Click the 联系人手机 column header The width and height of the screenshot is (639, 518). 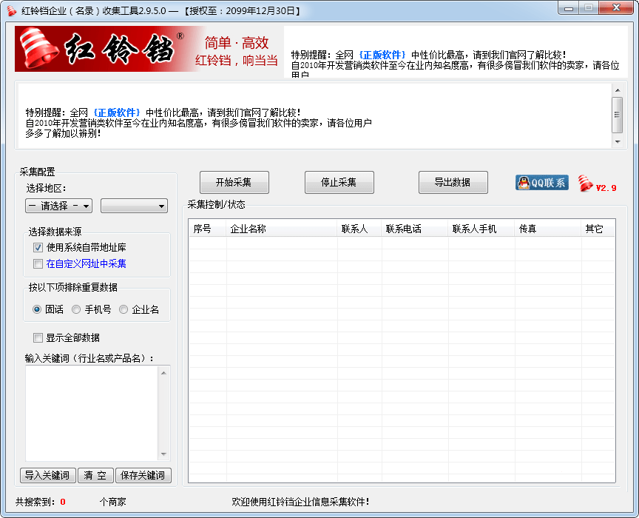coord(481,229)
